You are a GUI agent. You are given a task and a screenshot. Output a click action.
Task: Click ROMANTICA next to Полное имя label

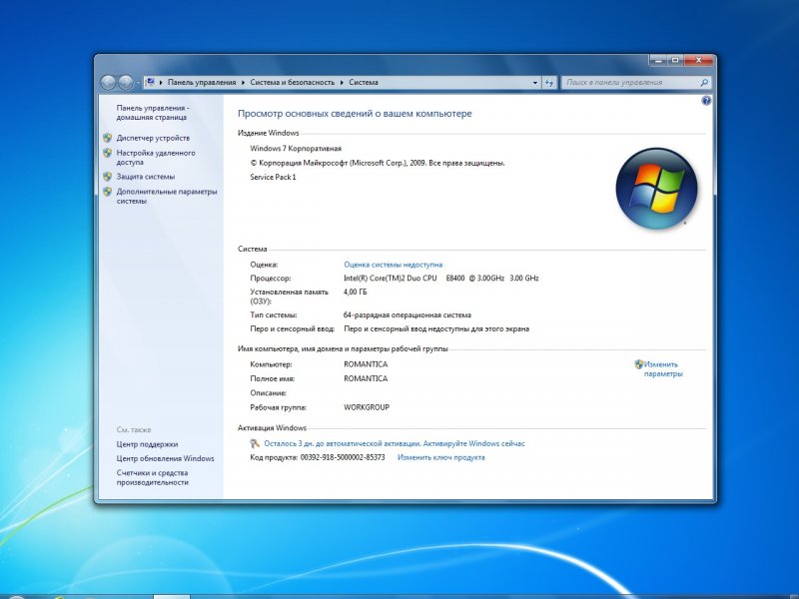pos(366,378)
